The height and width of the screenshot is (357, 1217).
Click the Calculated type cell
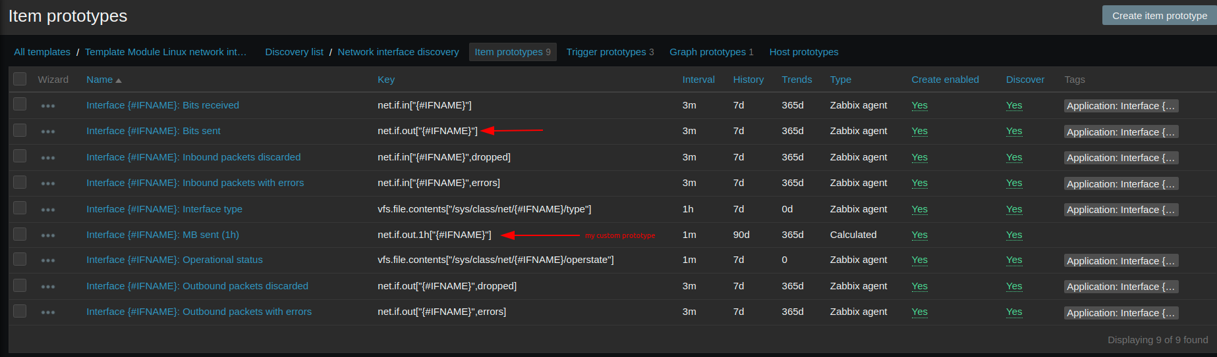point(853,235)
